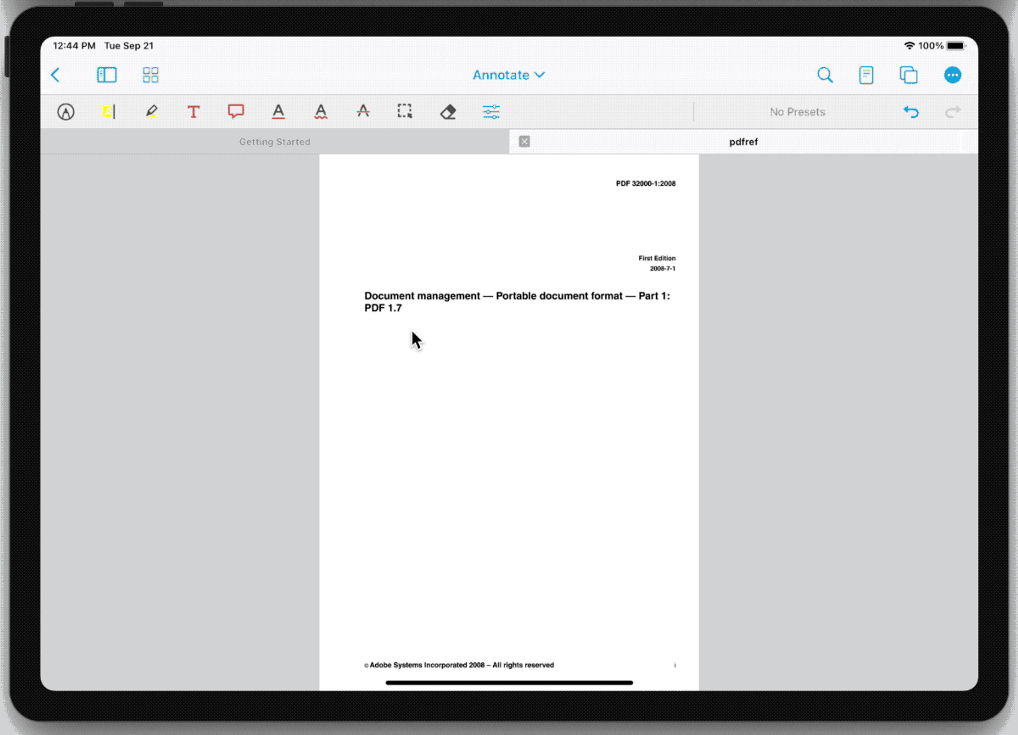Choose the freehand highlighter marker tool
1018x735 pixels.
pyautogui.click(x=151, y=111)
